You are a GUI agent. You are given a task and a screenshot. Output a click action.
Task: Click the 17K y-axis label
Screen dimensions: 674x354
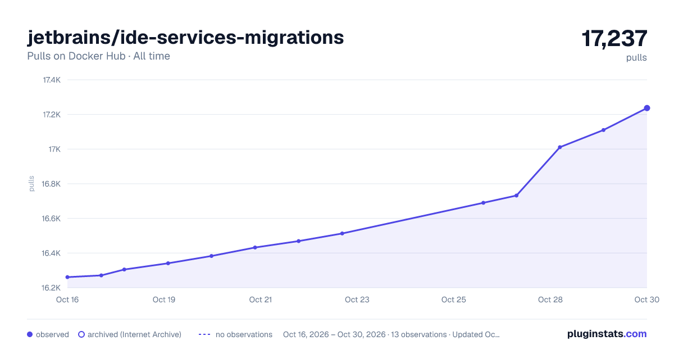54,149
